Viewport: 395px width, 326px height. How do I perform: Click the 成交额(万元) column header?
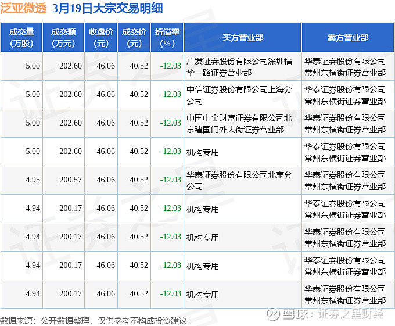63,38
